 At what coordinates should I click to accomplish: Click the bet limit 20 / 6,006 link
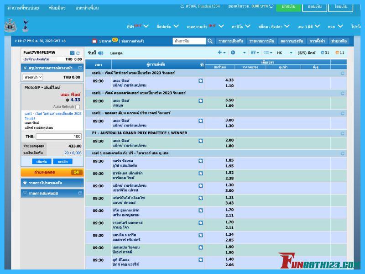(73, 153)
